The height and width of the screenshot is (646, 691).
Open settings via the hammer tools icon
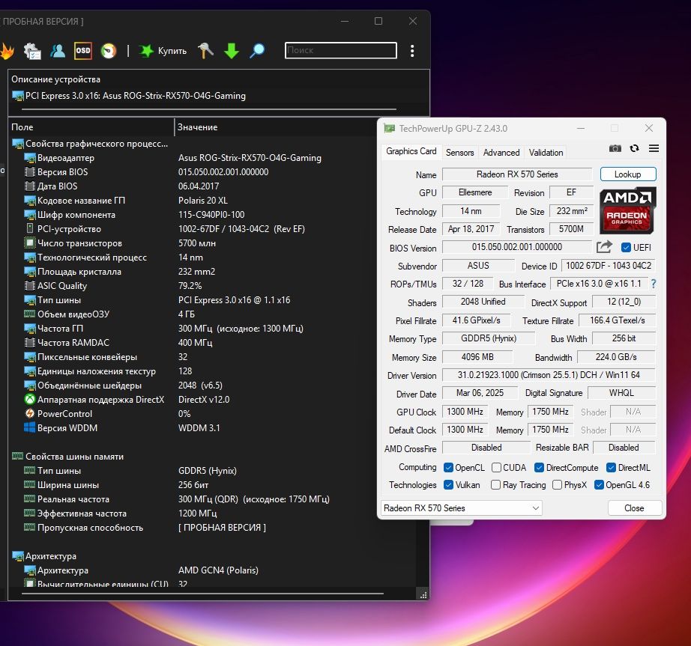205,51
